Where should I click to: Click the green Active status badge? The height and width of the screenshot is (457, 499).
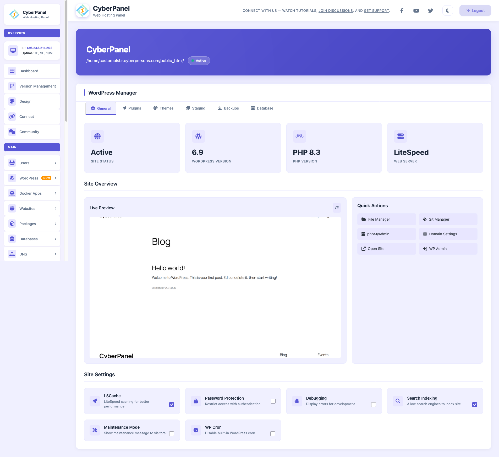click(x=199, y=61)
